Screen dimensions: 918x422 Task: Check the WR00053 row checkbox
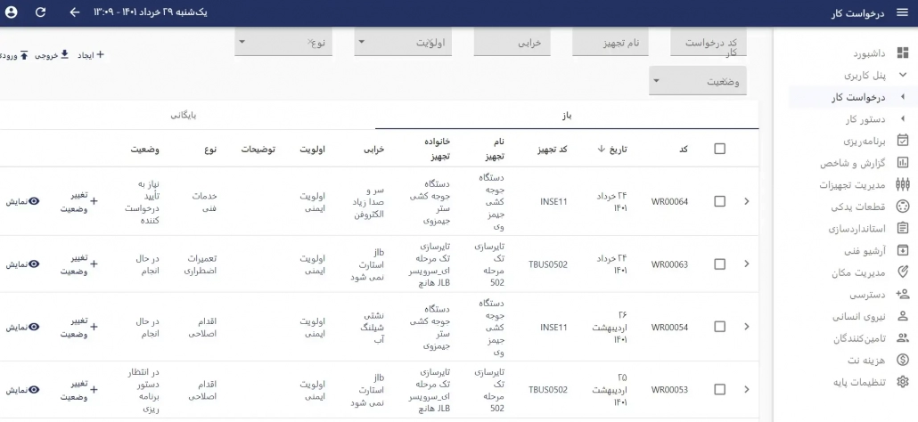[x=719, y=389]
